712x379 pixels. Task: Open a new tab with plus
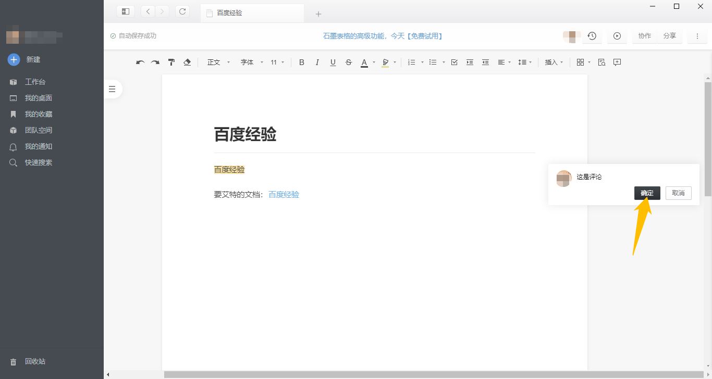(x=318, y=14)
